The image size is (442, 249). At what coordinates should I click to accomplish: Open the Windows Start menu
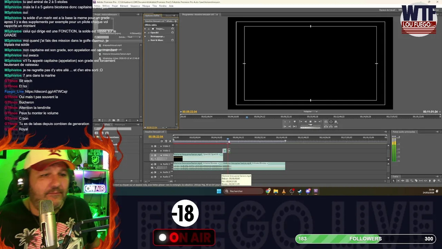click(x=219, y=191)
